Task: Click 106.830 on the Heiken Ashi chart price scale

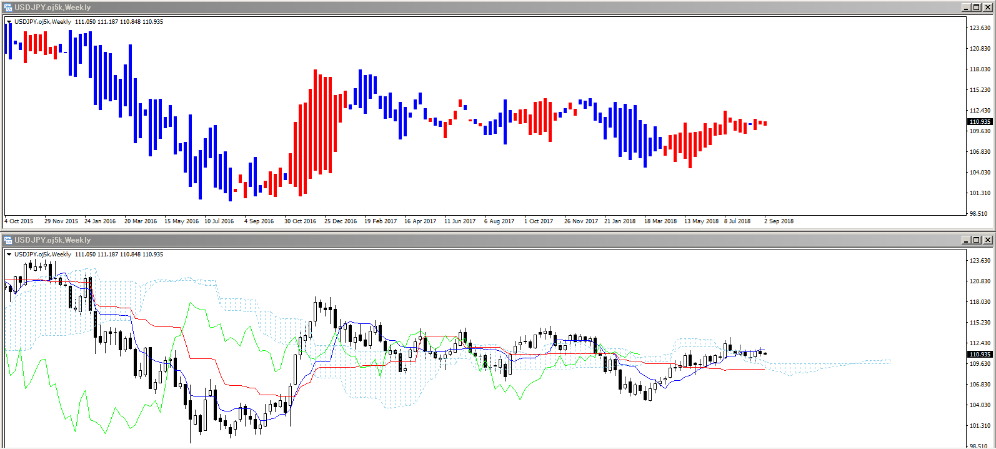Action: point(980,152)
